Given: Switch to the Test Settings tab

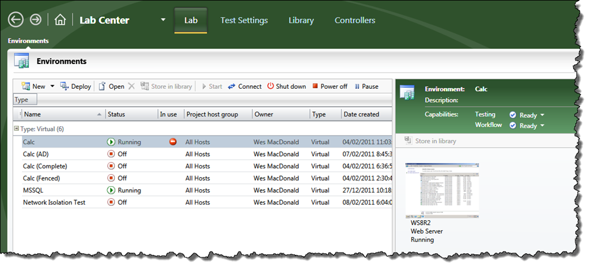Looking at the screenshot, I should tap(244, 20).
